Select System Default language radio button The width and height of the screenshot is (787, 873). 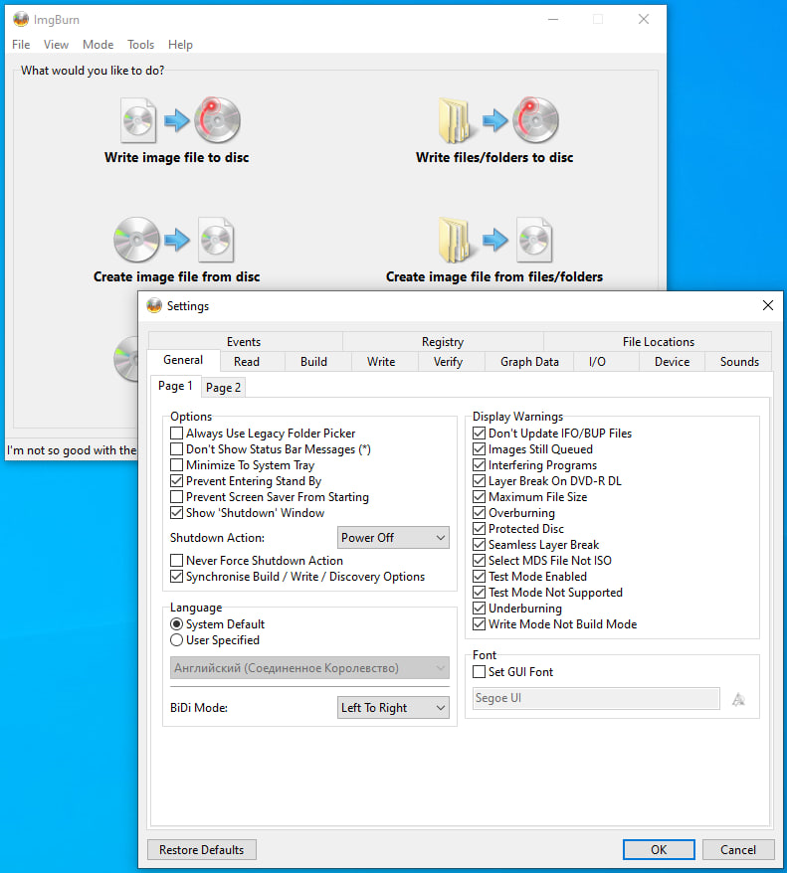(x=176, y=624)
